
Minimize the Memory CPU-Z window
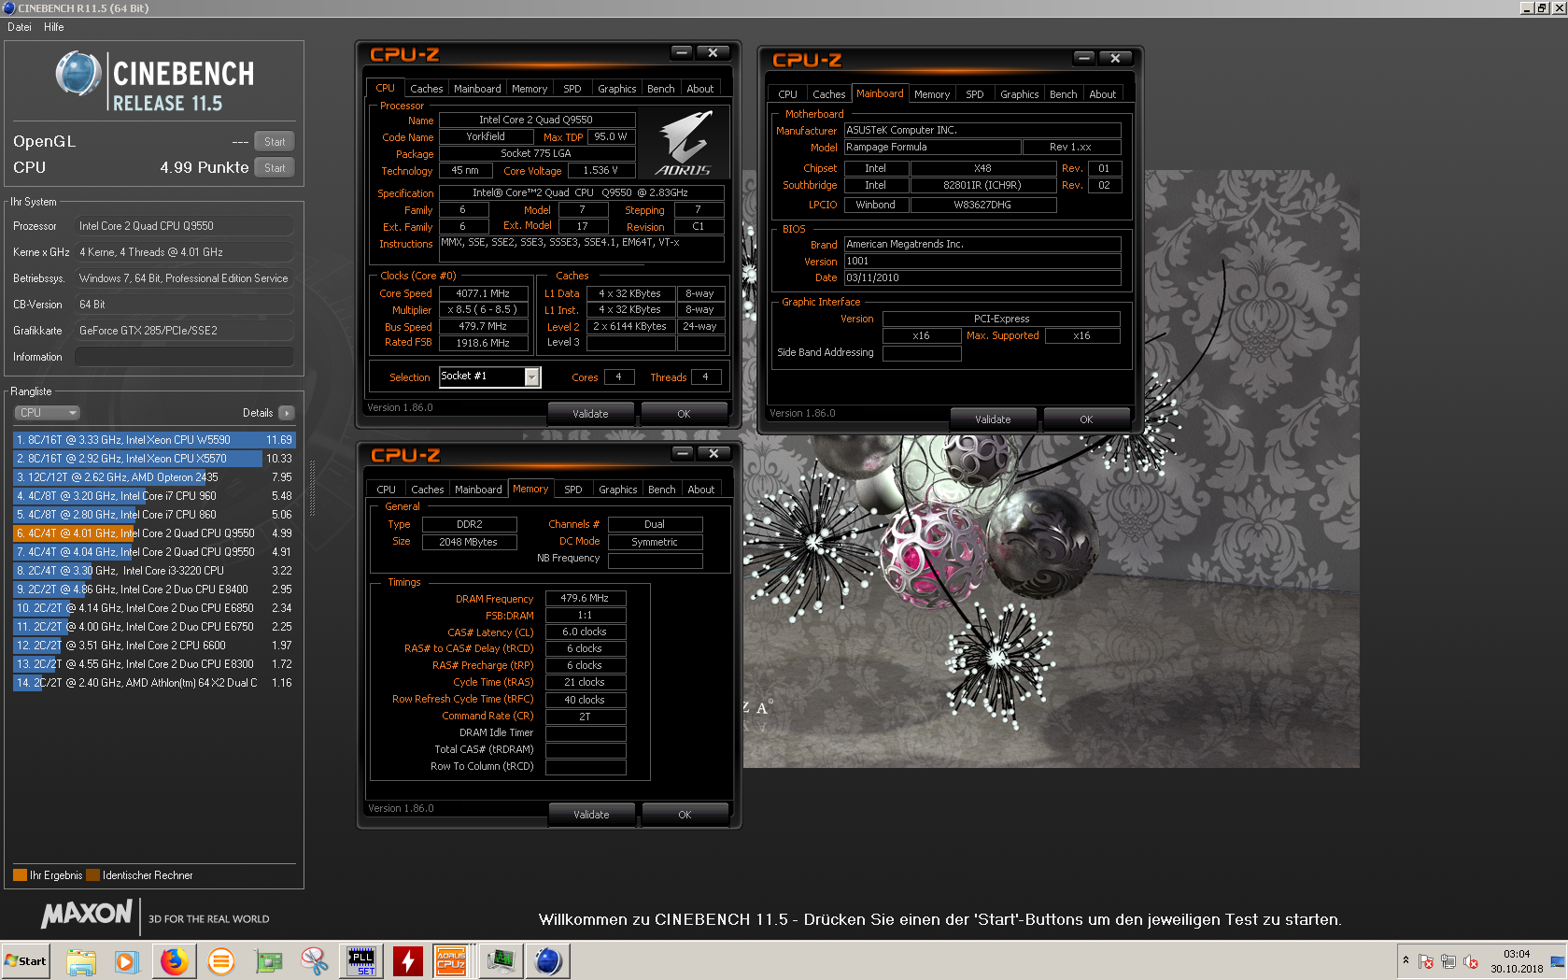point(683,453)
